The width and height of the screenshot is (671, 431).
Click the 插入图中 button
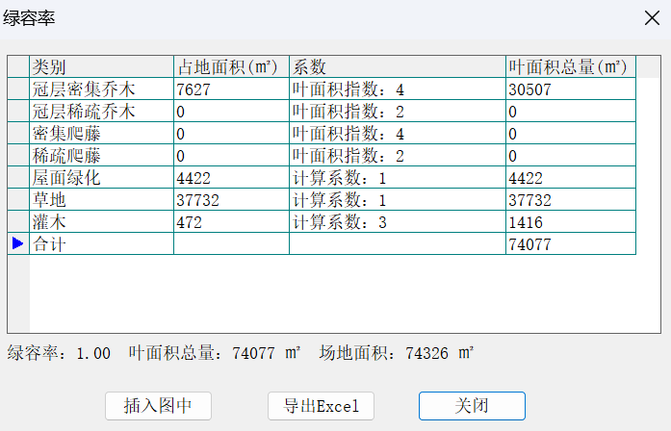coord(158,406)
